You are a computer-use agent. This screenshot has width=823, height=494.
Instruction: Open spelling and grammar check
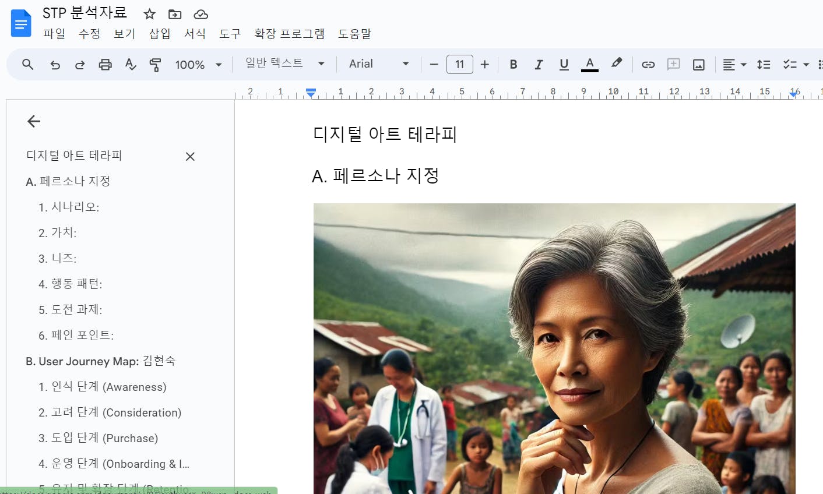click(131, 65)
